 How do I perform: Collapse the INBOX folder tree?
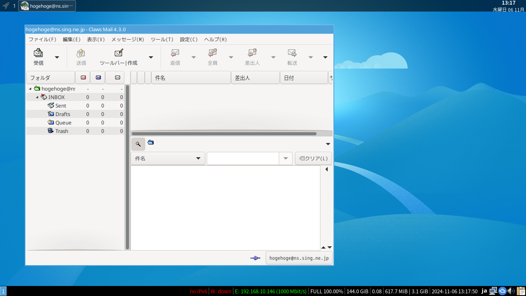click(37, 97)
